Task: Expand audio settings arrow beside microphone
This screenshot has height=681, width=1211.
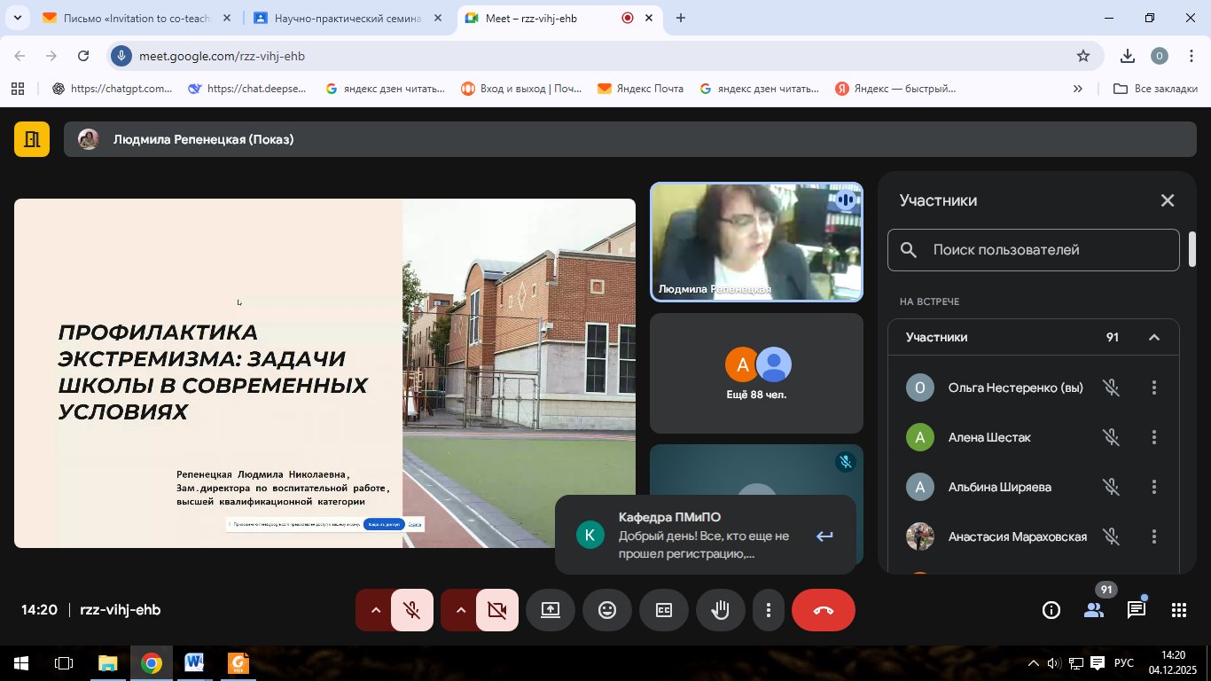Action: click(x=375, y=610)
